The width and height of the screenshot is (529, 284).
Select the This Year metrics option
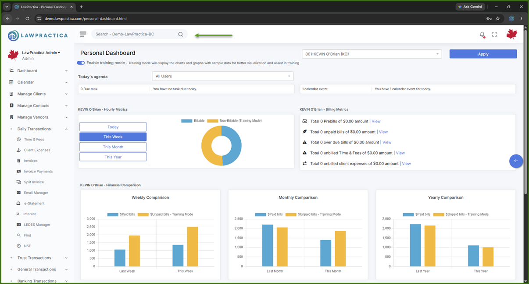click(x=113, y=157)
